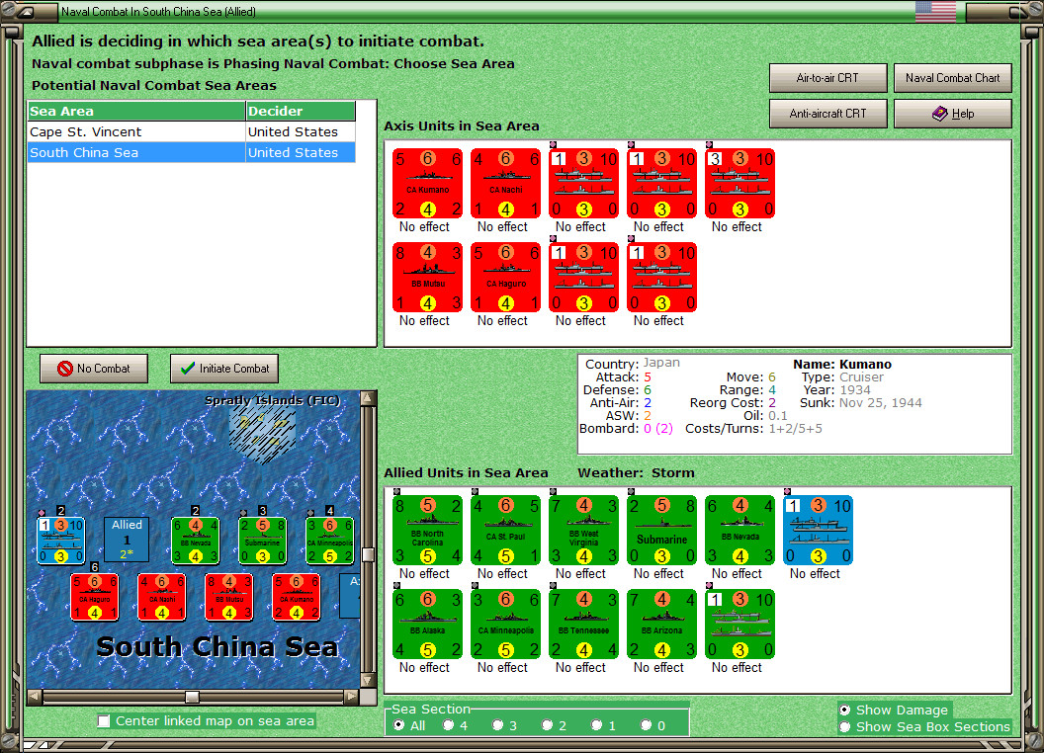Click the blue convoy counter on the map
This screenshot has width=1044, height=753.
tap(60, 541)
